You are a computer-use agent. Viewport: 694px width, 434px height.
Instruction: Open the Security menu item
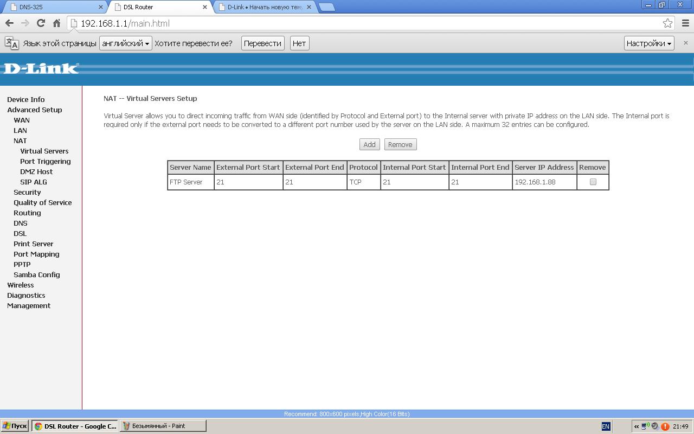pyautogui.click(x=27, y=192)
